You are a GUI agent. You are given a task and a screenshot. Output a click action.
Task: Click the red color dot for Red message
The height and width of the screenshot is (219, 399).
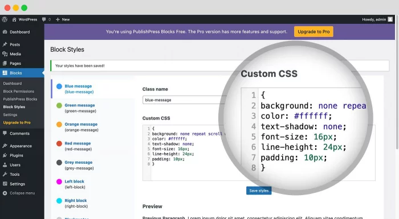[x=59, y=143]
